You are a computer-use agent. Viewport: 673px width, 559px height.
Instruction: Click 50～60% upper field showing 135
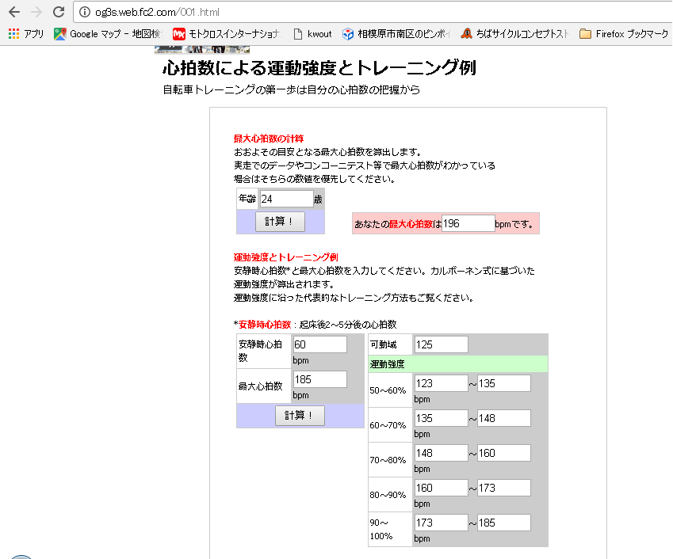pyautogui.click(x=504, y=383)
